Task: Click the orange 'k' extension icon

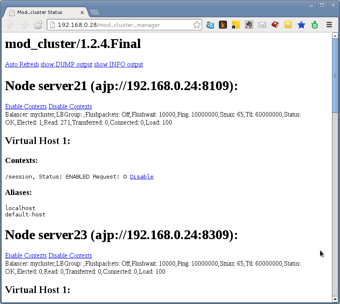Action: (223, 25)
